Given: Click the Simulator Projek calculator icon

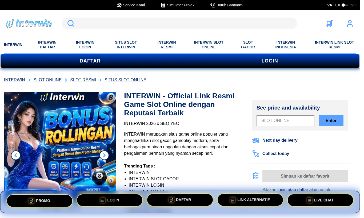Looking at the screenshot, I should coord(163,5).
